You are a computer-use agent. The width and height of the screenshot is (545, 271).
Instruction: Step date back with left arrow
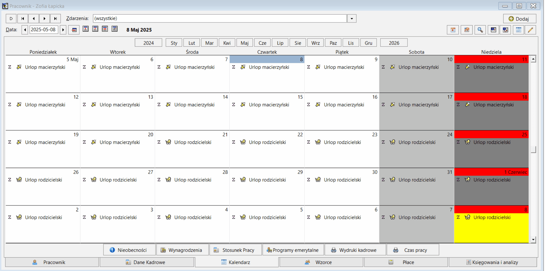coord(25,30)
